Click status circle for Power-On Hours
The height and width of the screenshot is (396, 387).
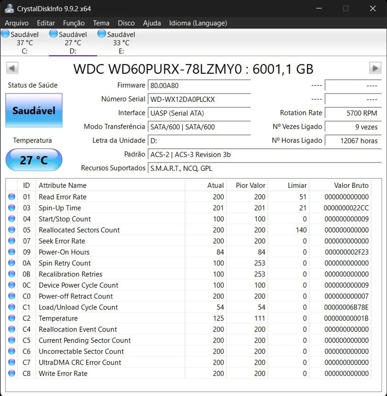click(x=12, y=252)
